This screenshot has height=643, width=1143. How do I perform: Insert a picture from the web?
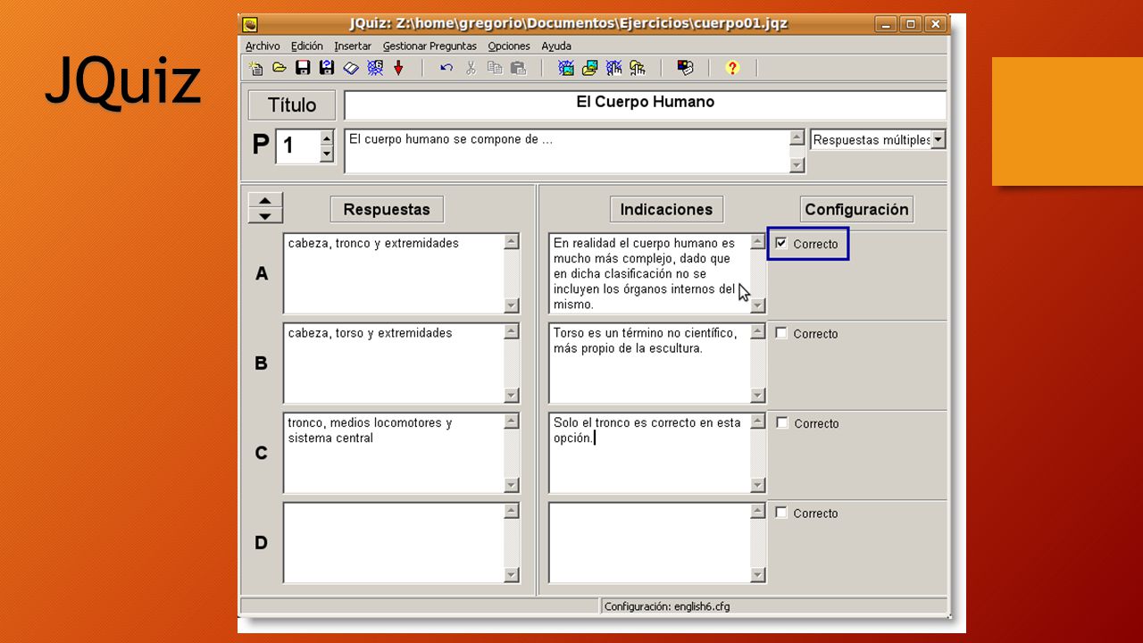(x=566, y=68)
